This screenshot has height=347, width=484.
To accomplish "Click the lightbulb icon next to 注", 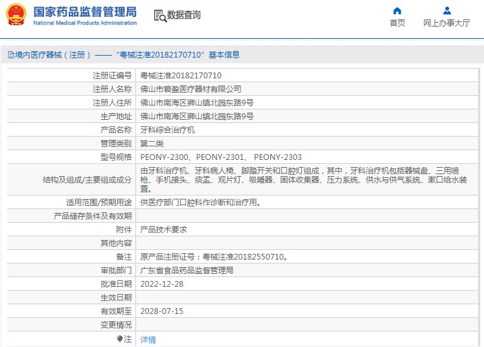I will pos(120,339).
